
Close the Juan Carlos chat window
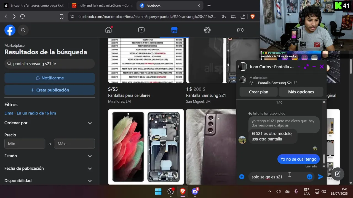pos(322,67)
